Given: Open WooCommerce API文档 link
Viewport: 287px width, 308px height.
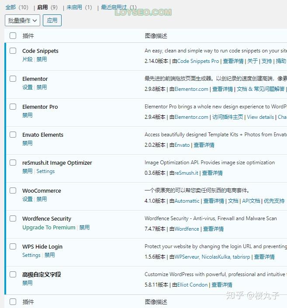Looking at the screenshot, I should pyautogui.click(x=251, y=201).
